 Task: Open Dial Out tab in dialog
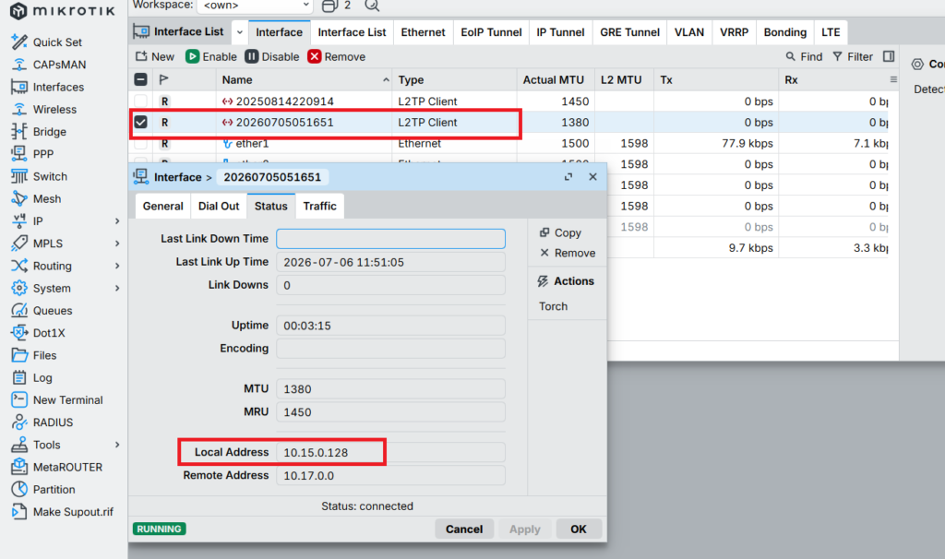click(x=219, y=206)
